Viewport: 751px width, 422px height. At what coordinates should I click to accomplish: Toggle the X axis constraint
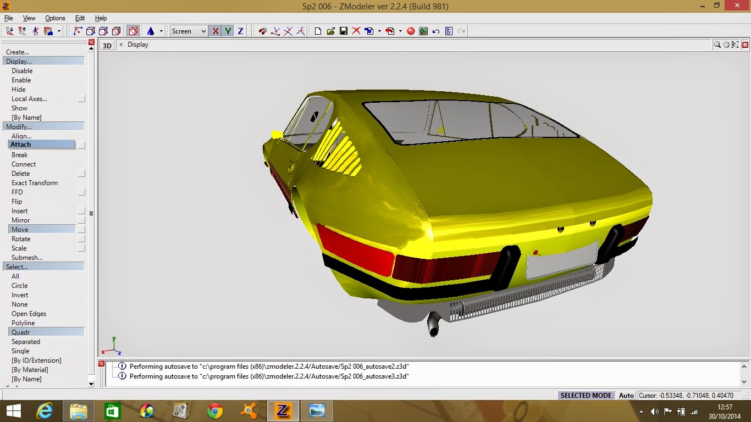click(215, 31)
